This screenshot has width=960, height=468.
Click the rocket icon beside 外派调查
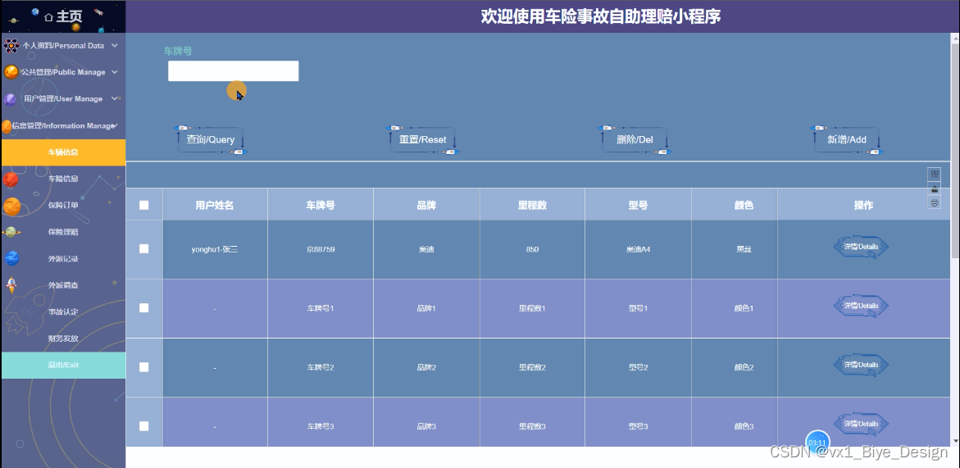click(11, 285)
